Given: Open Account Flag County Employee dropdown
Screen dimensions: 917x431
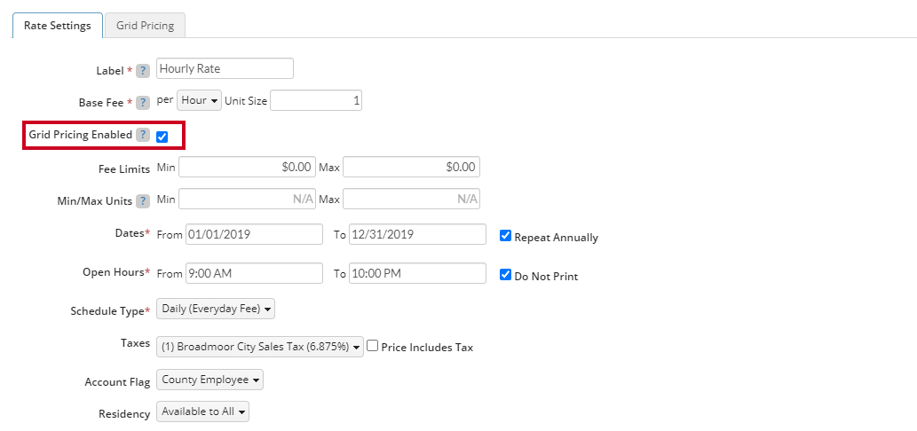Looking at the screenshot, I should point(210,380).
